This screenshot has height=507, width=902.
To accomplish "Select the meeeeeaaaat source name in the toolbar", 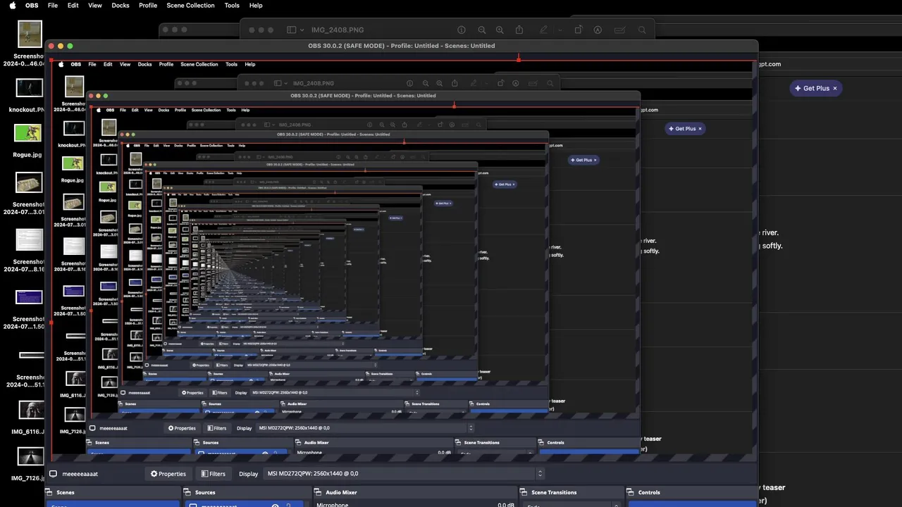I will (80, 474).
